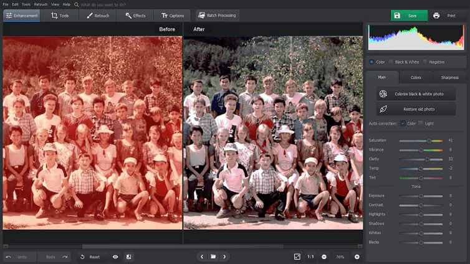Image resolution: width=470 pixels, height=264 pixels.
Task: Click the fit-to-screen icon
Action: (x=297, y=257)
